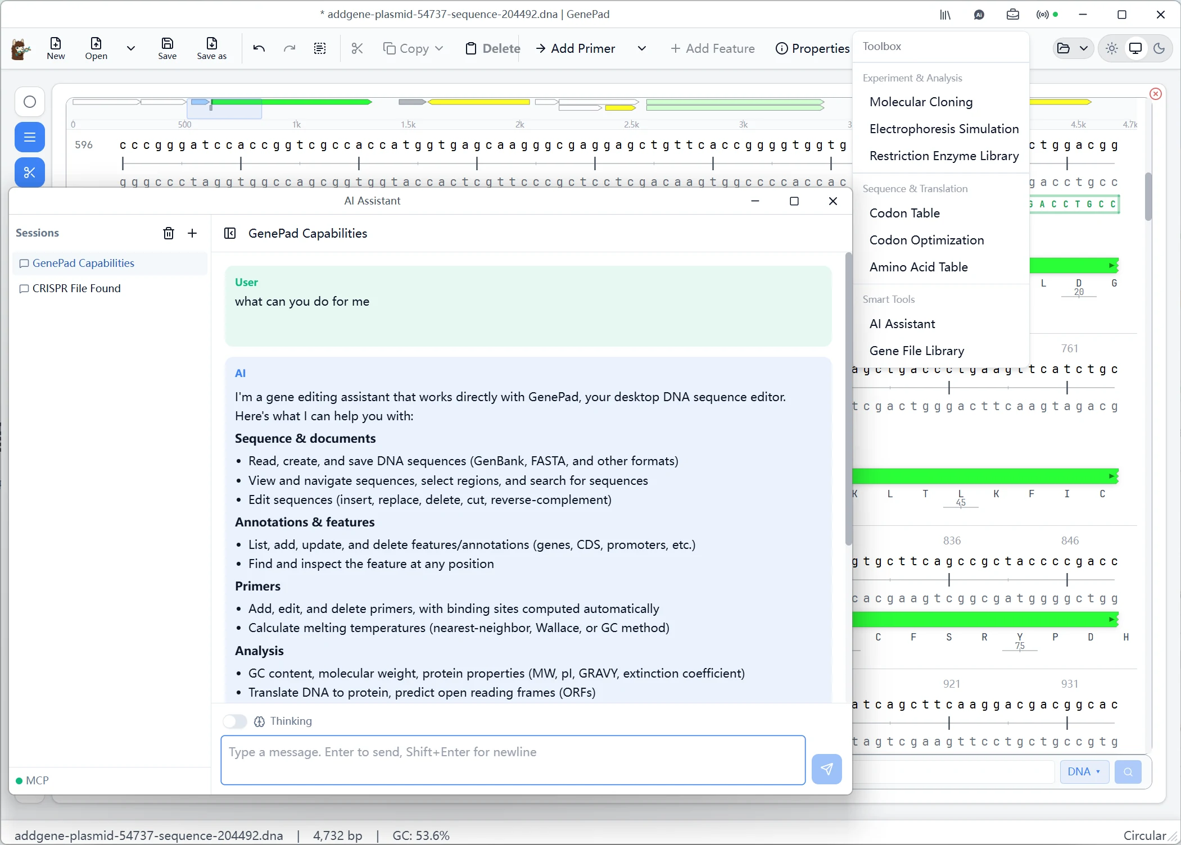Click the AI badge icon in title bar
1181x845 pixels.
click(x=979, y=15)
